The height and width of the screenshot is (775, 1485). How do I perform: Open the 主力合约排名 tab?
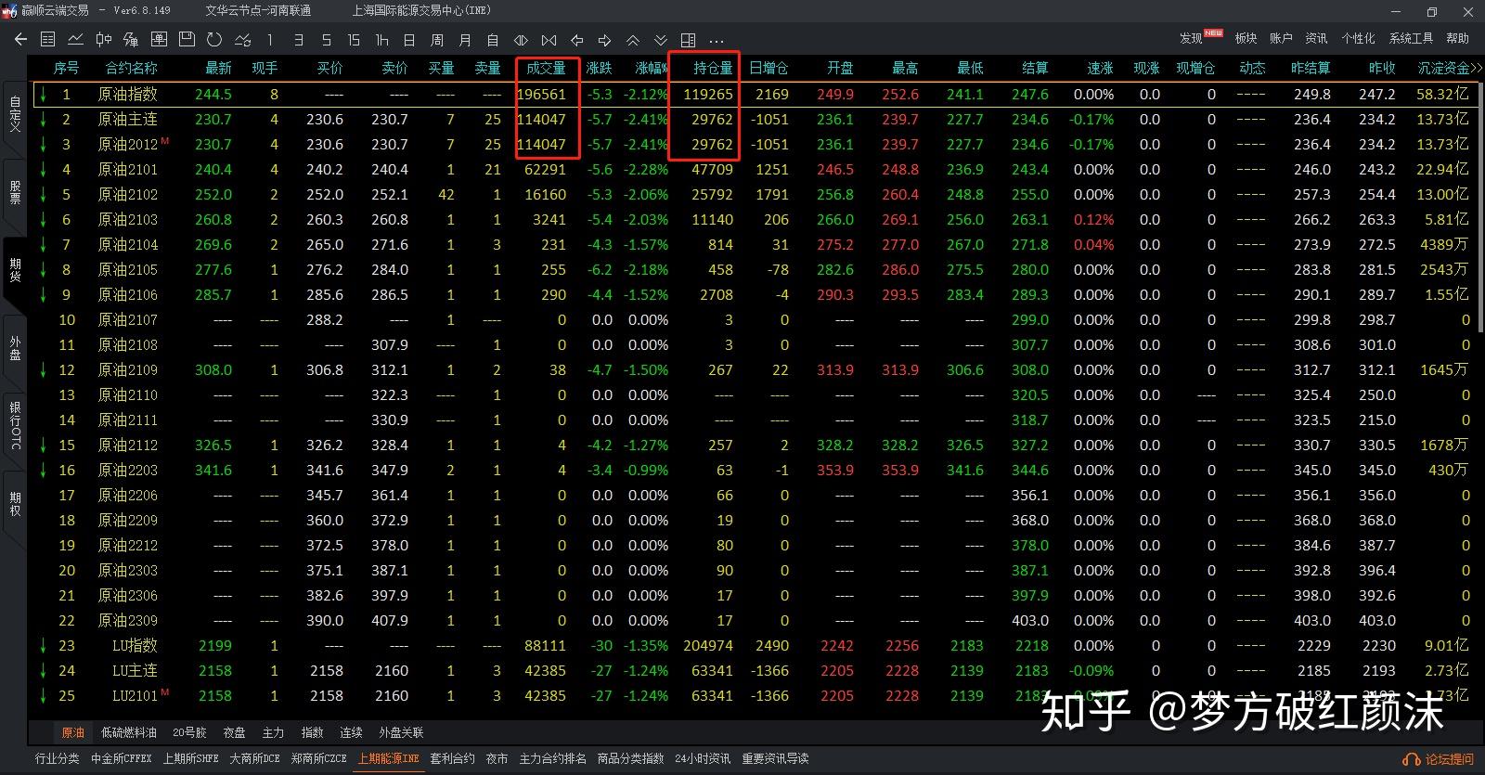[552, 758]
